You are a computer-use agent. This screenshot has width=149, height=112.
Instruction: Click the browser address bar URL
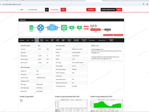(12, 4)
